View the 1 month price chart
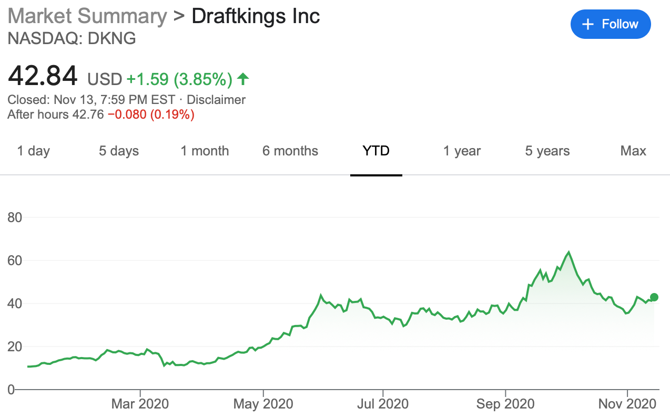The image size is (670, 419). 205,151
